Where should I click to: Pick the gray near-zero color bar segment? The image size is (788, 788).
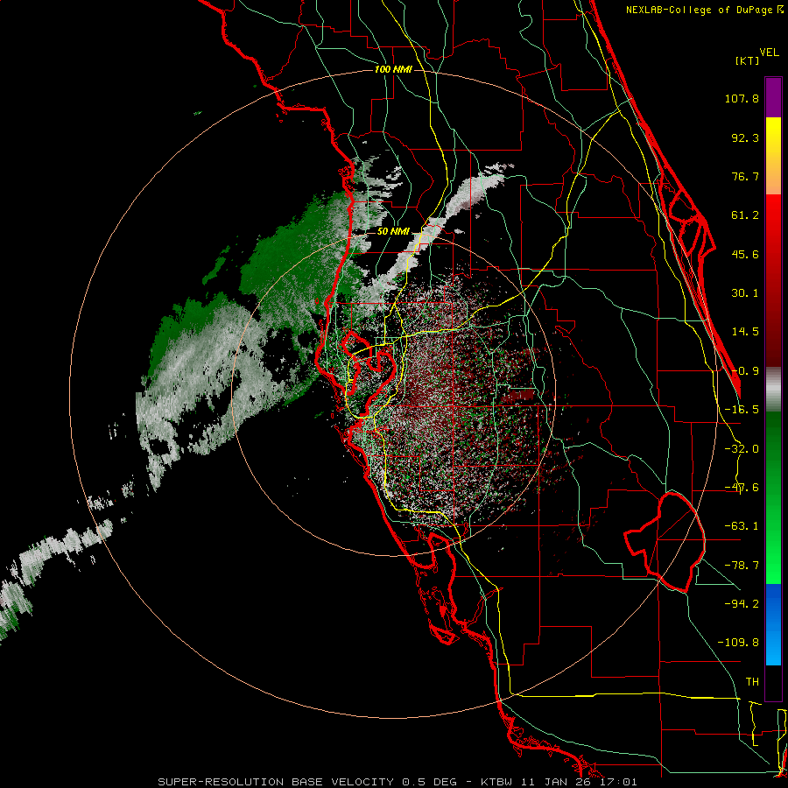[773, 389]
